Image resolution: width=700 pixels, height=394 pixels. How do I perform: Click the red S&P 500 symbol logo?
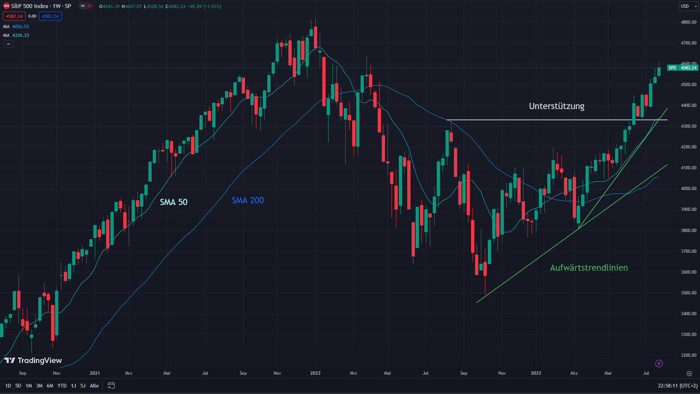pos(6,6)
